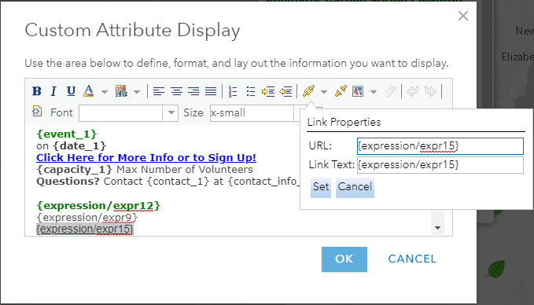Insert bulleted list
534x305 pixels.
[x=251, y=91]
